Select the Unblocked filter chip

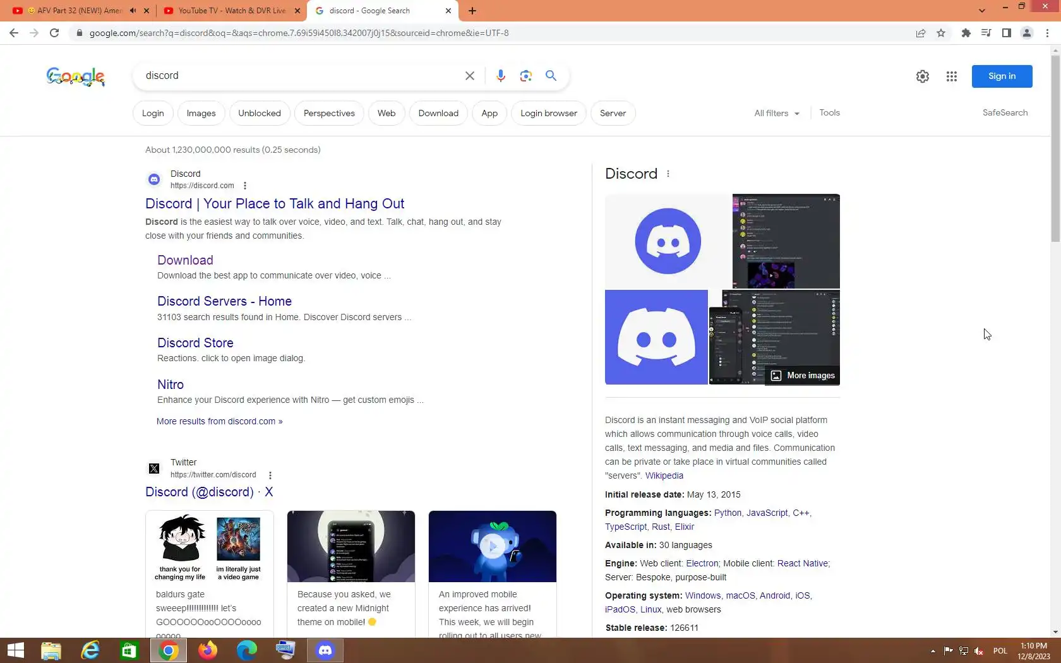(260, 113)
